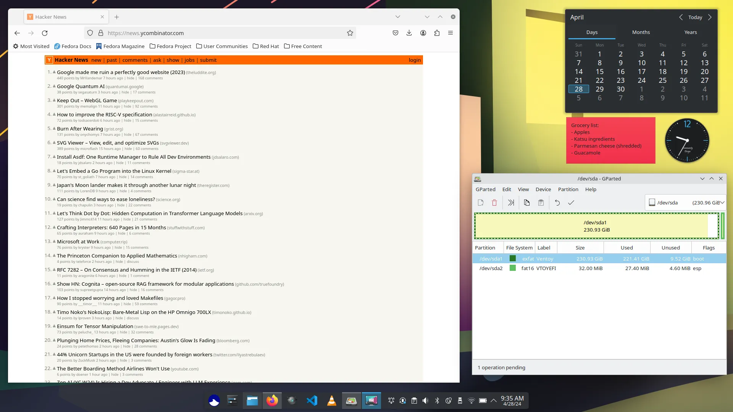Click the /dev/sda1 partition graphic bar
Screen dimensions: 733x412
click(x=596, y=226)
